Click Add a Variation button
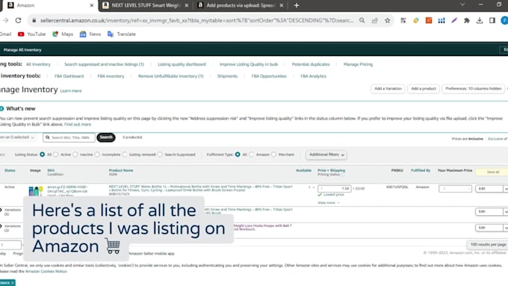 [388, 89]
